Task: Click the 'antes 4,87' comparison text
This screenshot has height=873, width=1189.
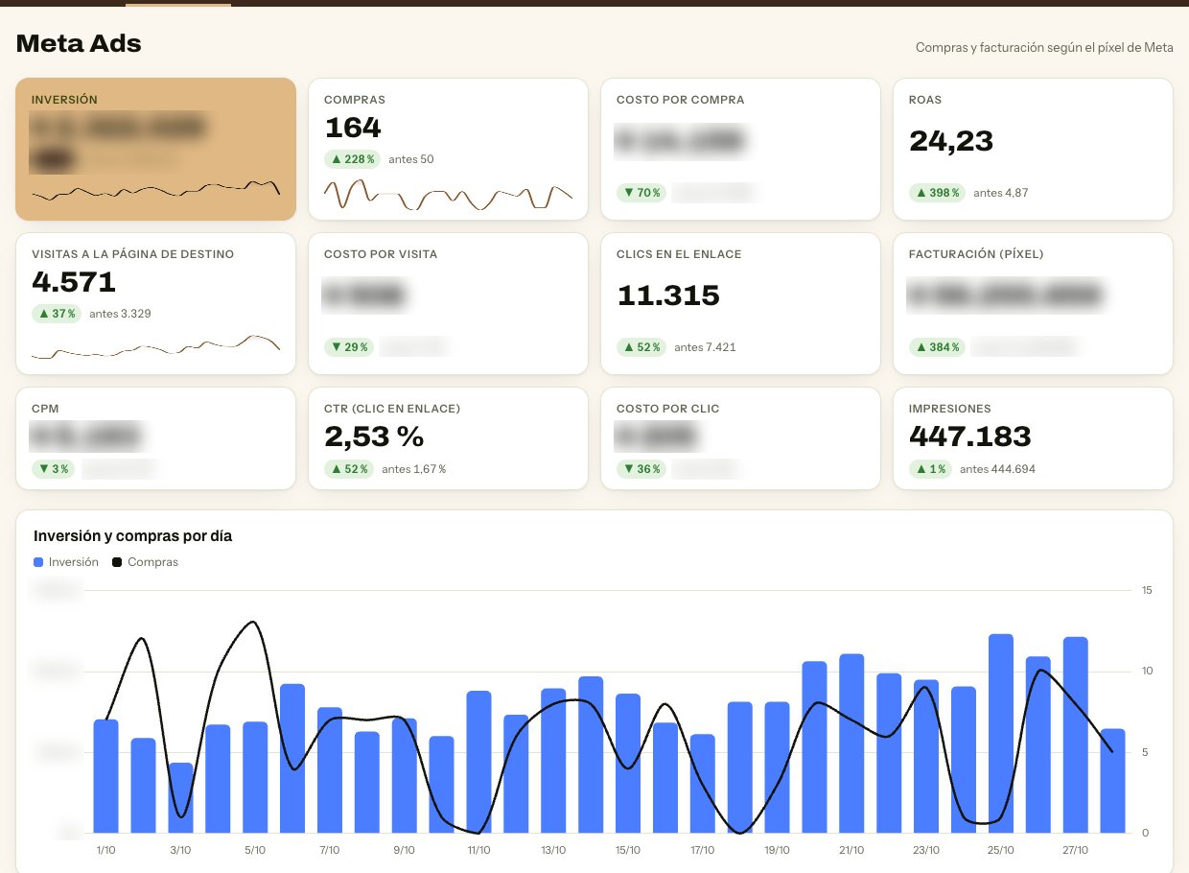Action: pyautogui.click(x=1001, y=193)
